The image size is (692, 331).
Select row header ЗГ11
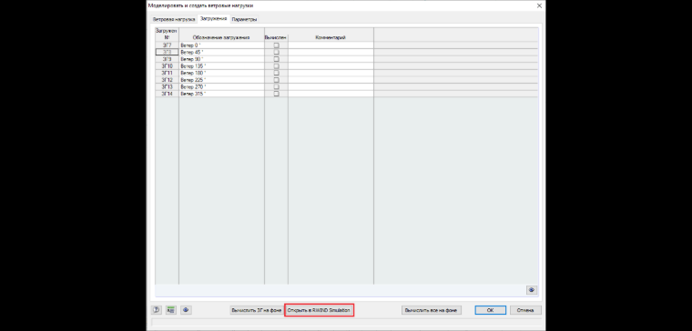(167, 73)
